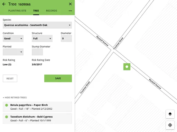Click the green tree marker on map
Screen dimensions: 177x132
pos(127,67)
